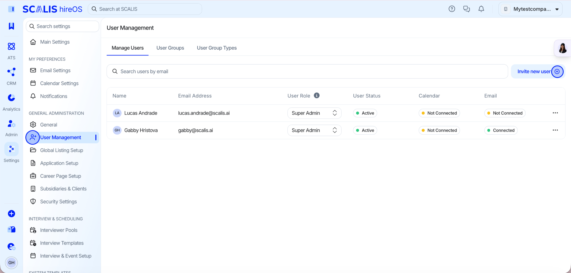The image size is (571, 273).
Task: Open Security Settings
Action: pos(58,201)
